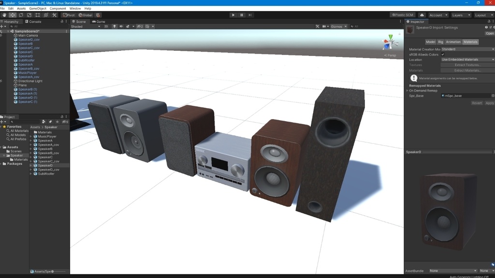
Task: Expand On Demand Remap section
Action: [407, 91]
